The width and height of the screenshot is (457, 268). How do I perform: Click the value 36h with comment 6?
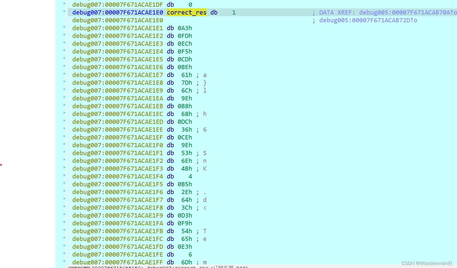point(187,130)
